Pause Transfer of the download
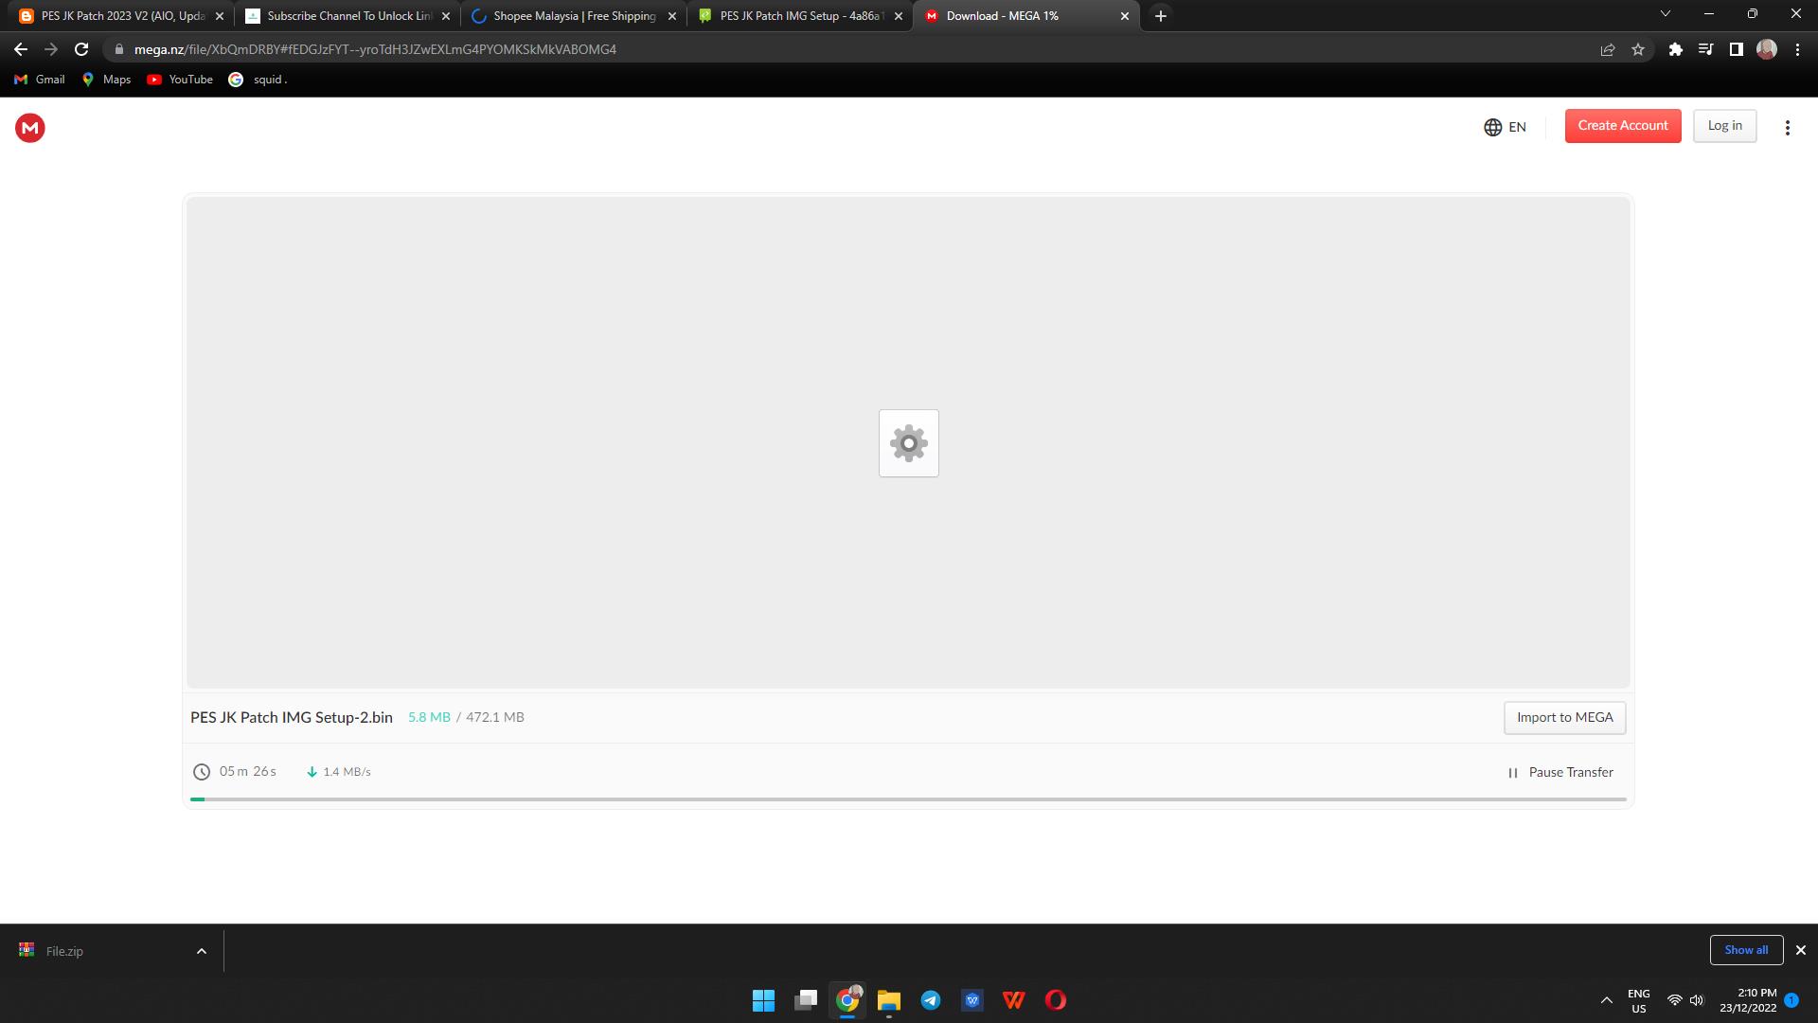This screenshot has width=1818, height=1023. (x=1560, y=773)
